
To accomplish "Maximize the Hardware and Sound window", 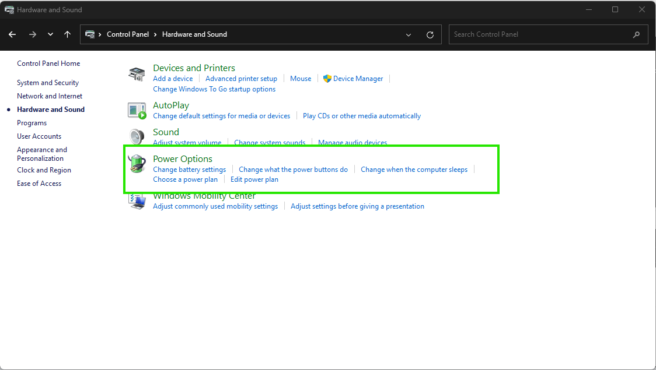I will 615,9.
